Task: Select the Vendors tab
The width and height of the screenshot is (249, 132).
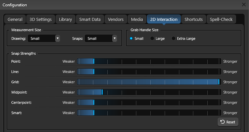Action: click(x=116, y=19)
